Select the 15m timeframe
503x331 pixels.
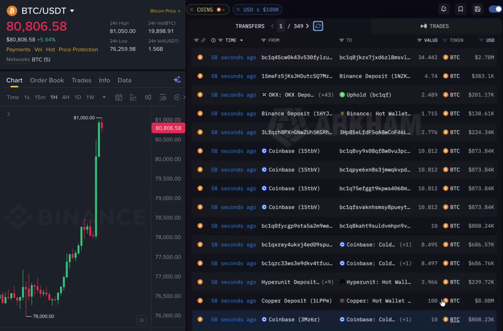pyautogui.click(x=40, y=97)
